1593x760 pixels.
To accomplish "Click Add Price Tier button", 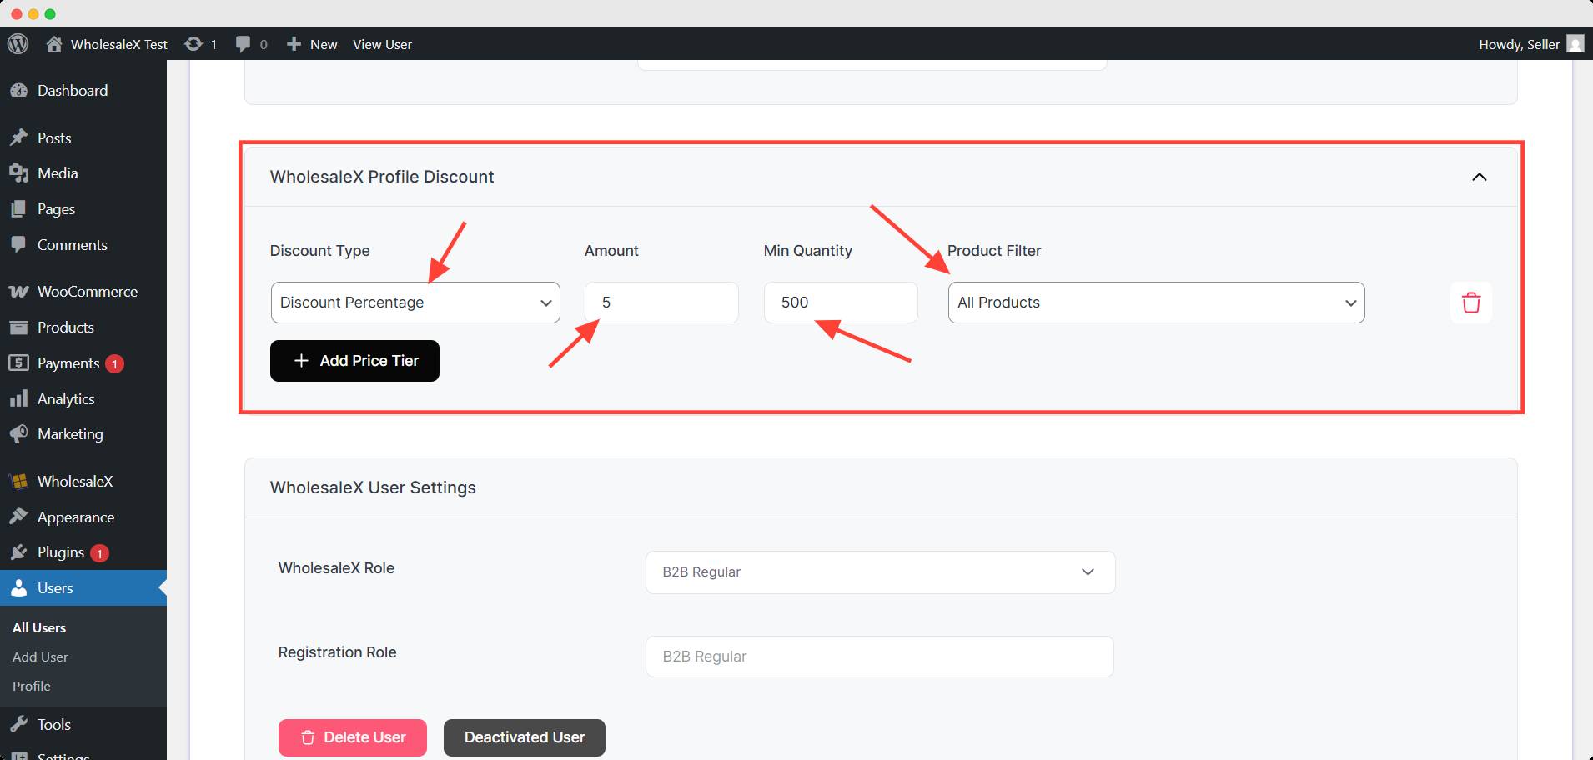I will pyautogui.click(x=354, y=361).
